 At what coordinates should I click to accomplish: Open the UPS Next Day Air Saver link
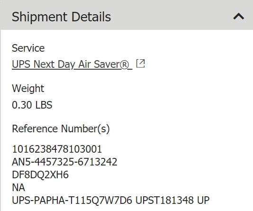coord(72,64)
